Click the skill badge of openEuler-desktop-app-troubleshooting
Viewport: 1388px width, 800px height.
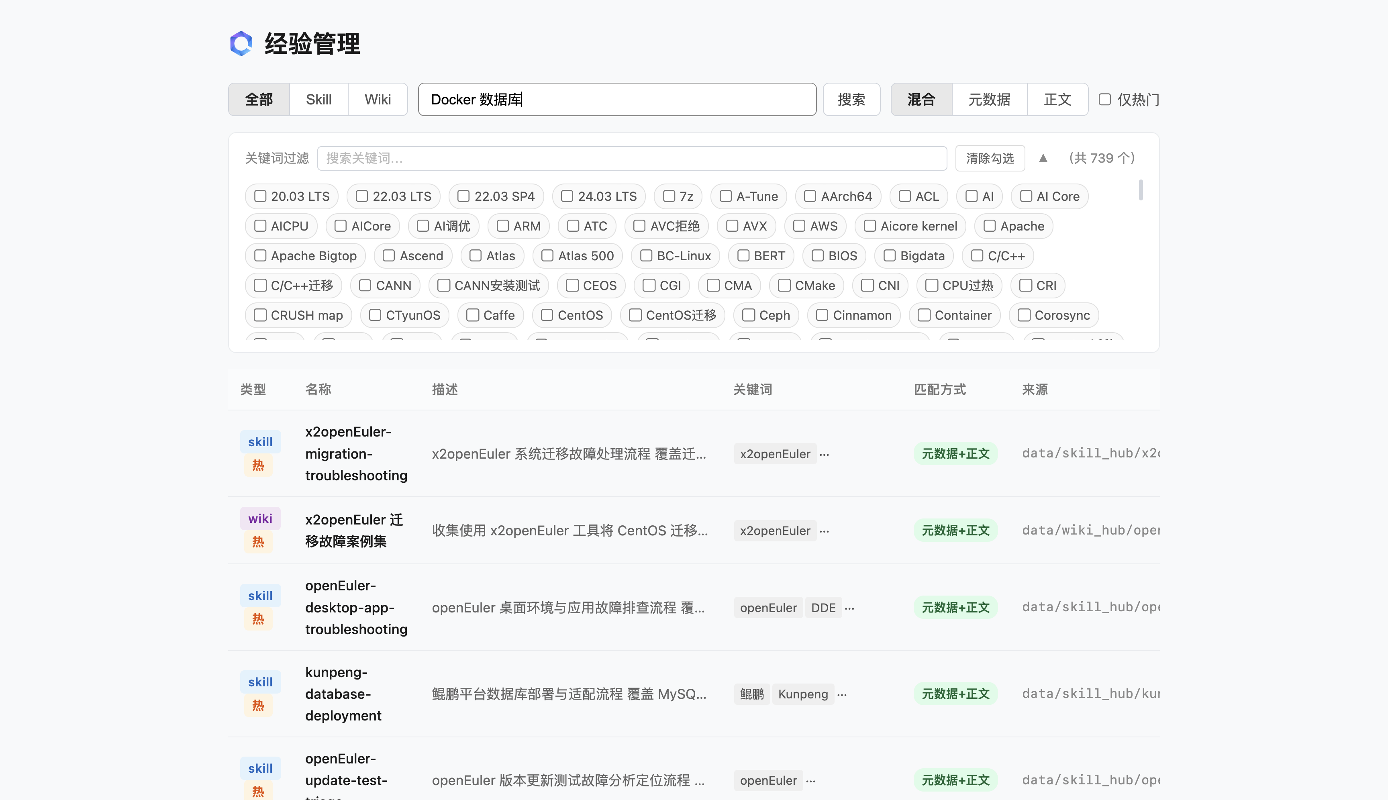click(x=261, y=596)
